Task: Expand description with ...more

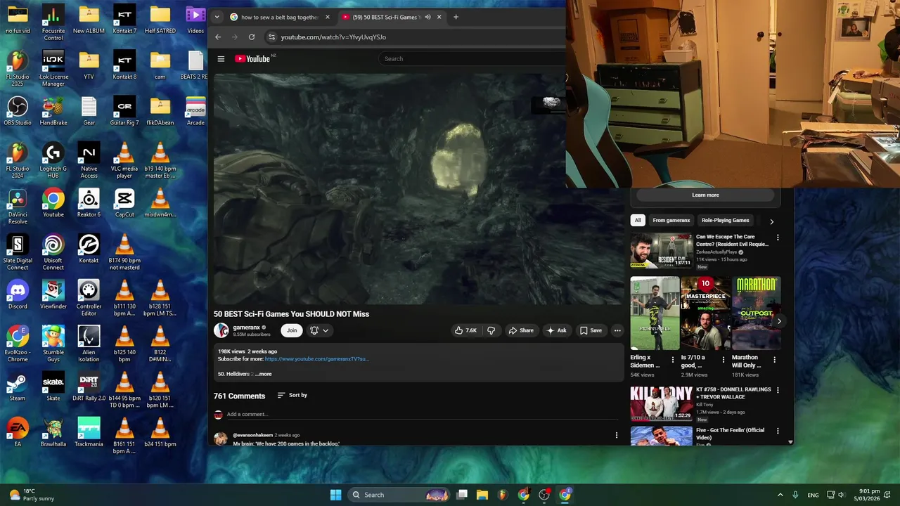Action: (x=264, y=374)
